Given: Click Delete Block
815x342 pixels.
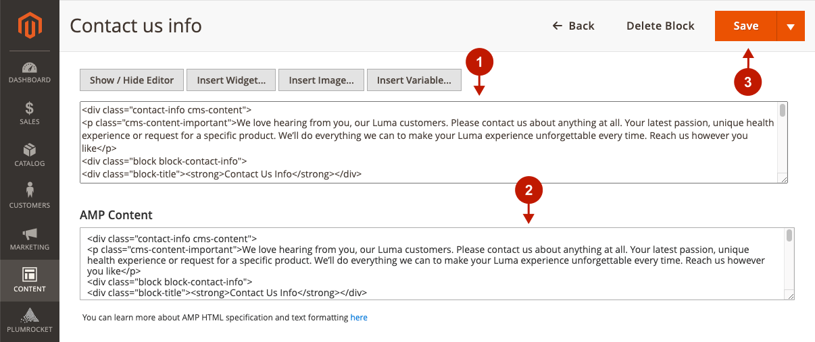Looking at the screenshot, I should click(x=660, y=26).
